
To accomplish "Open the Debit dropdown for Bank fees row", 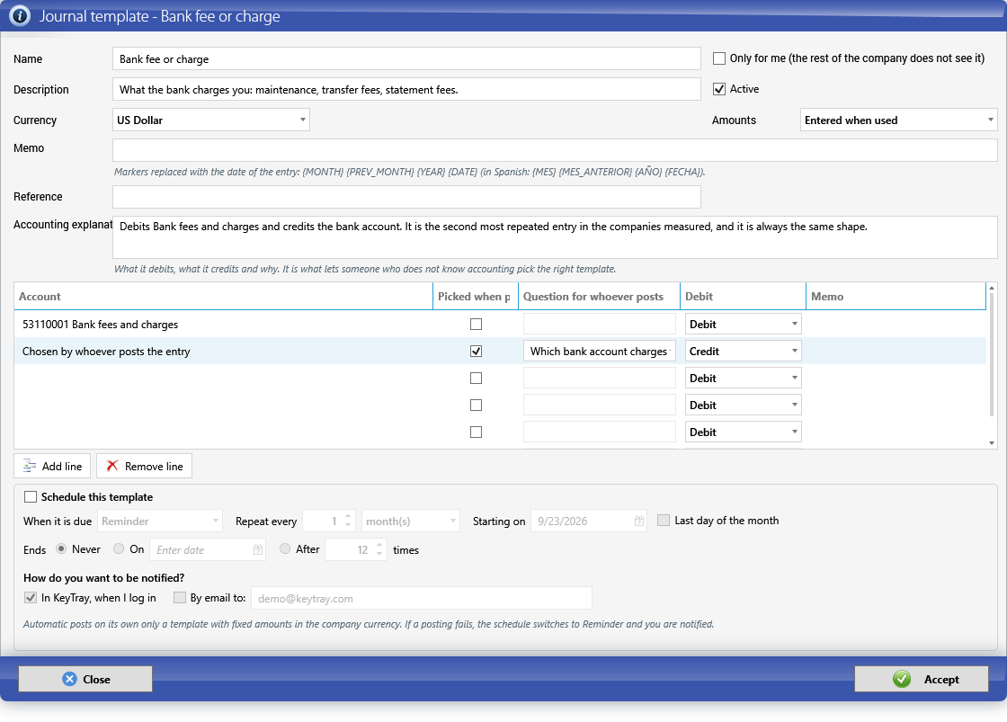I will [x=743, y=325].
